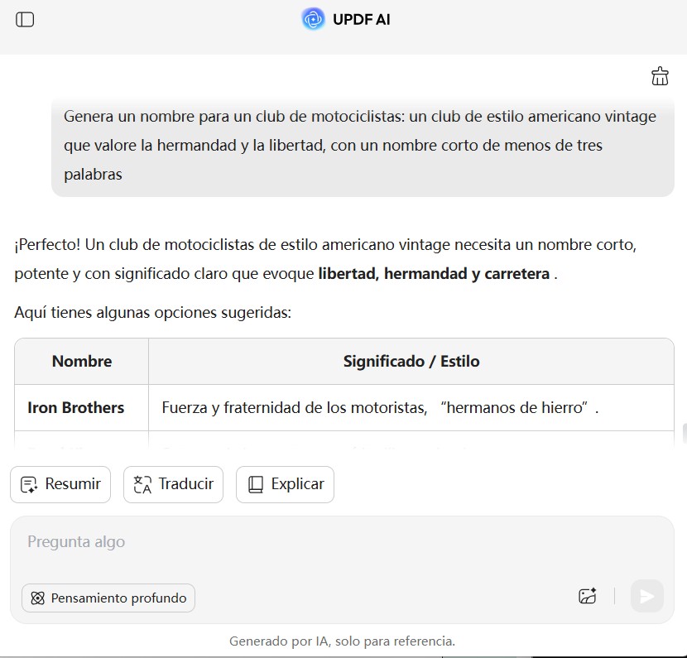
Task: Upload an image using the picture icon
Action: coord(588,596)
